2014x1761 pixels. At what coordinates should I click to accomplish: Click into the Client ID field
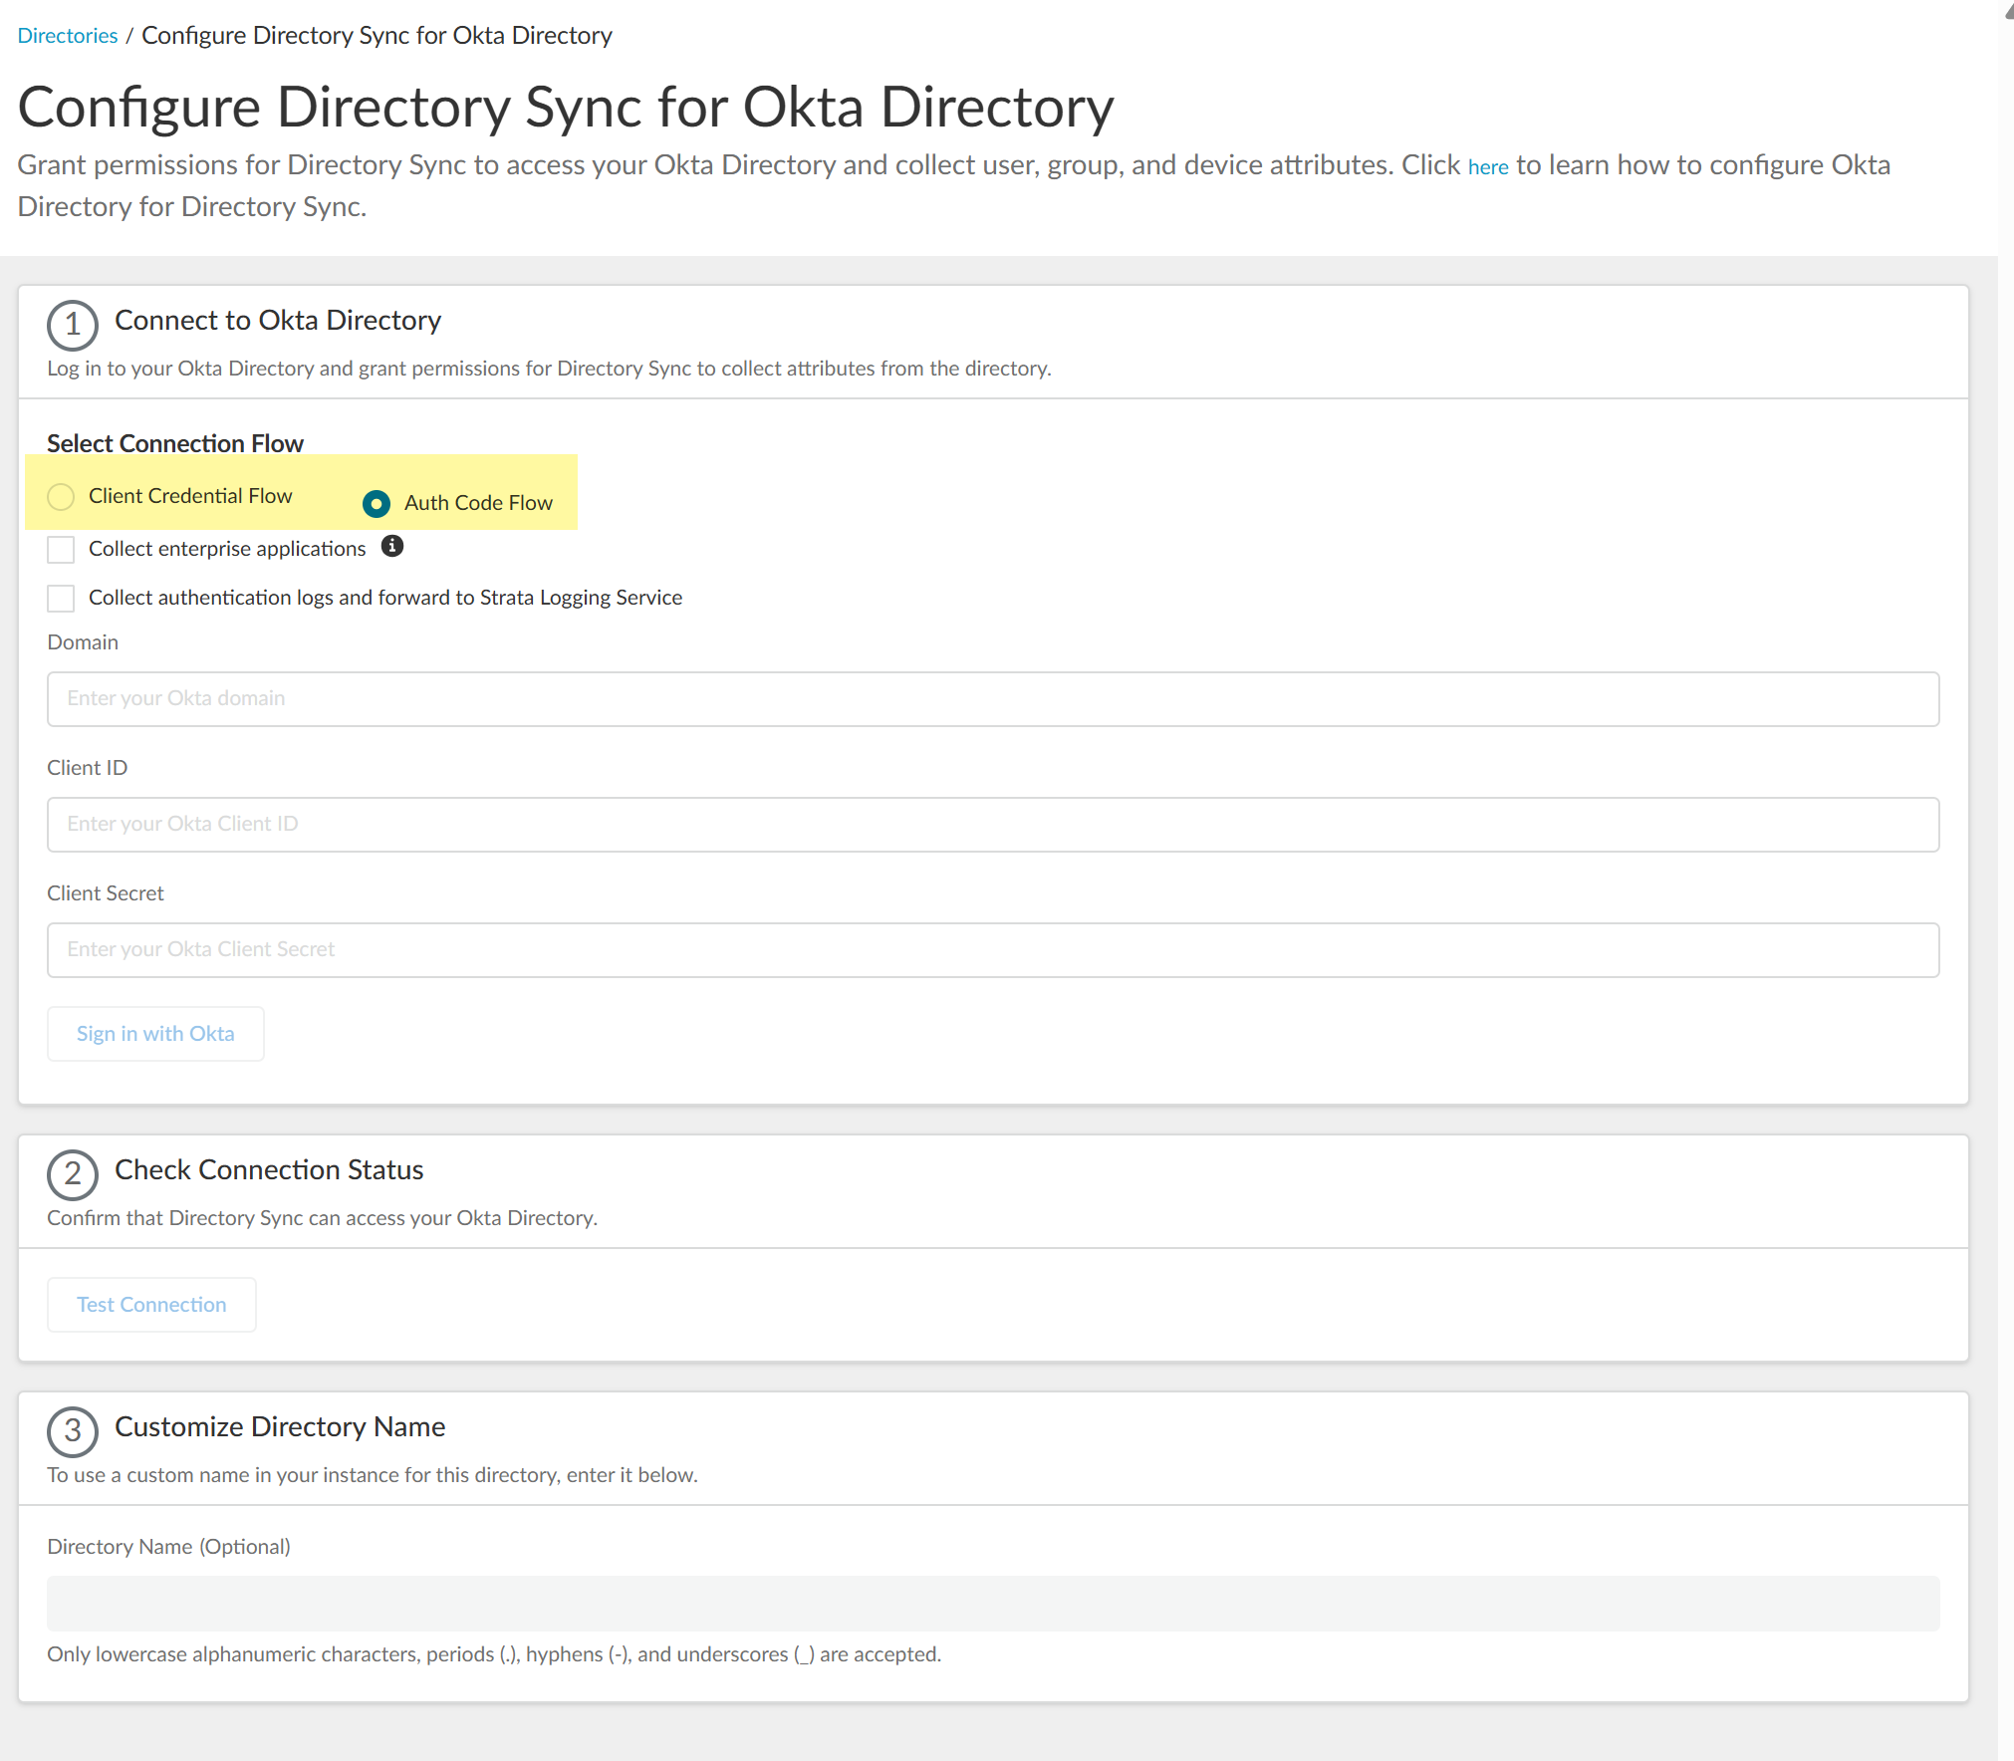pos(992,825)
